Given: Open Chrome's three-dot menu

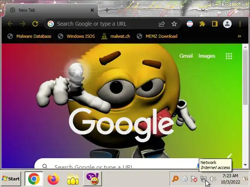Looking at the screenshot, I should 240,24.
